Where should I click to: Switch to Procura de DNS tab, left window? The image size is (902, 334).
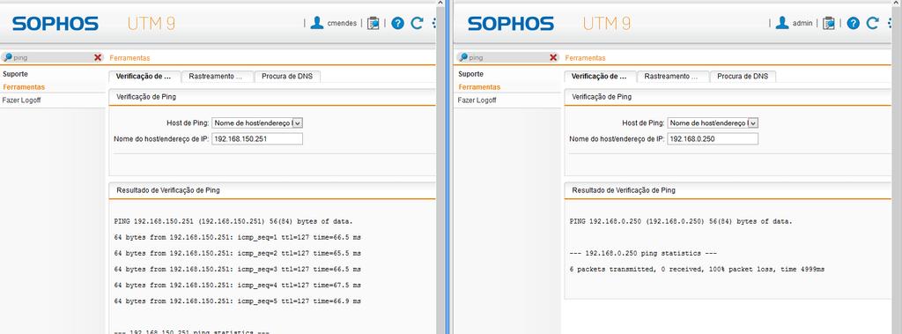[x=287, y=76]
